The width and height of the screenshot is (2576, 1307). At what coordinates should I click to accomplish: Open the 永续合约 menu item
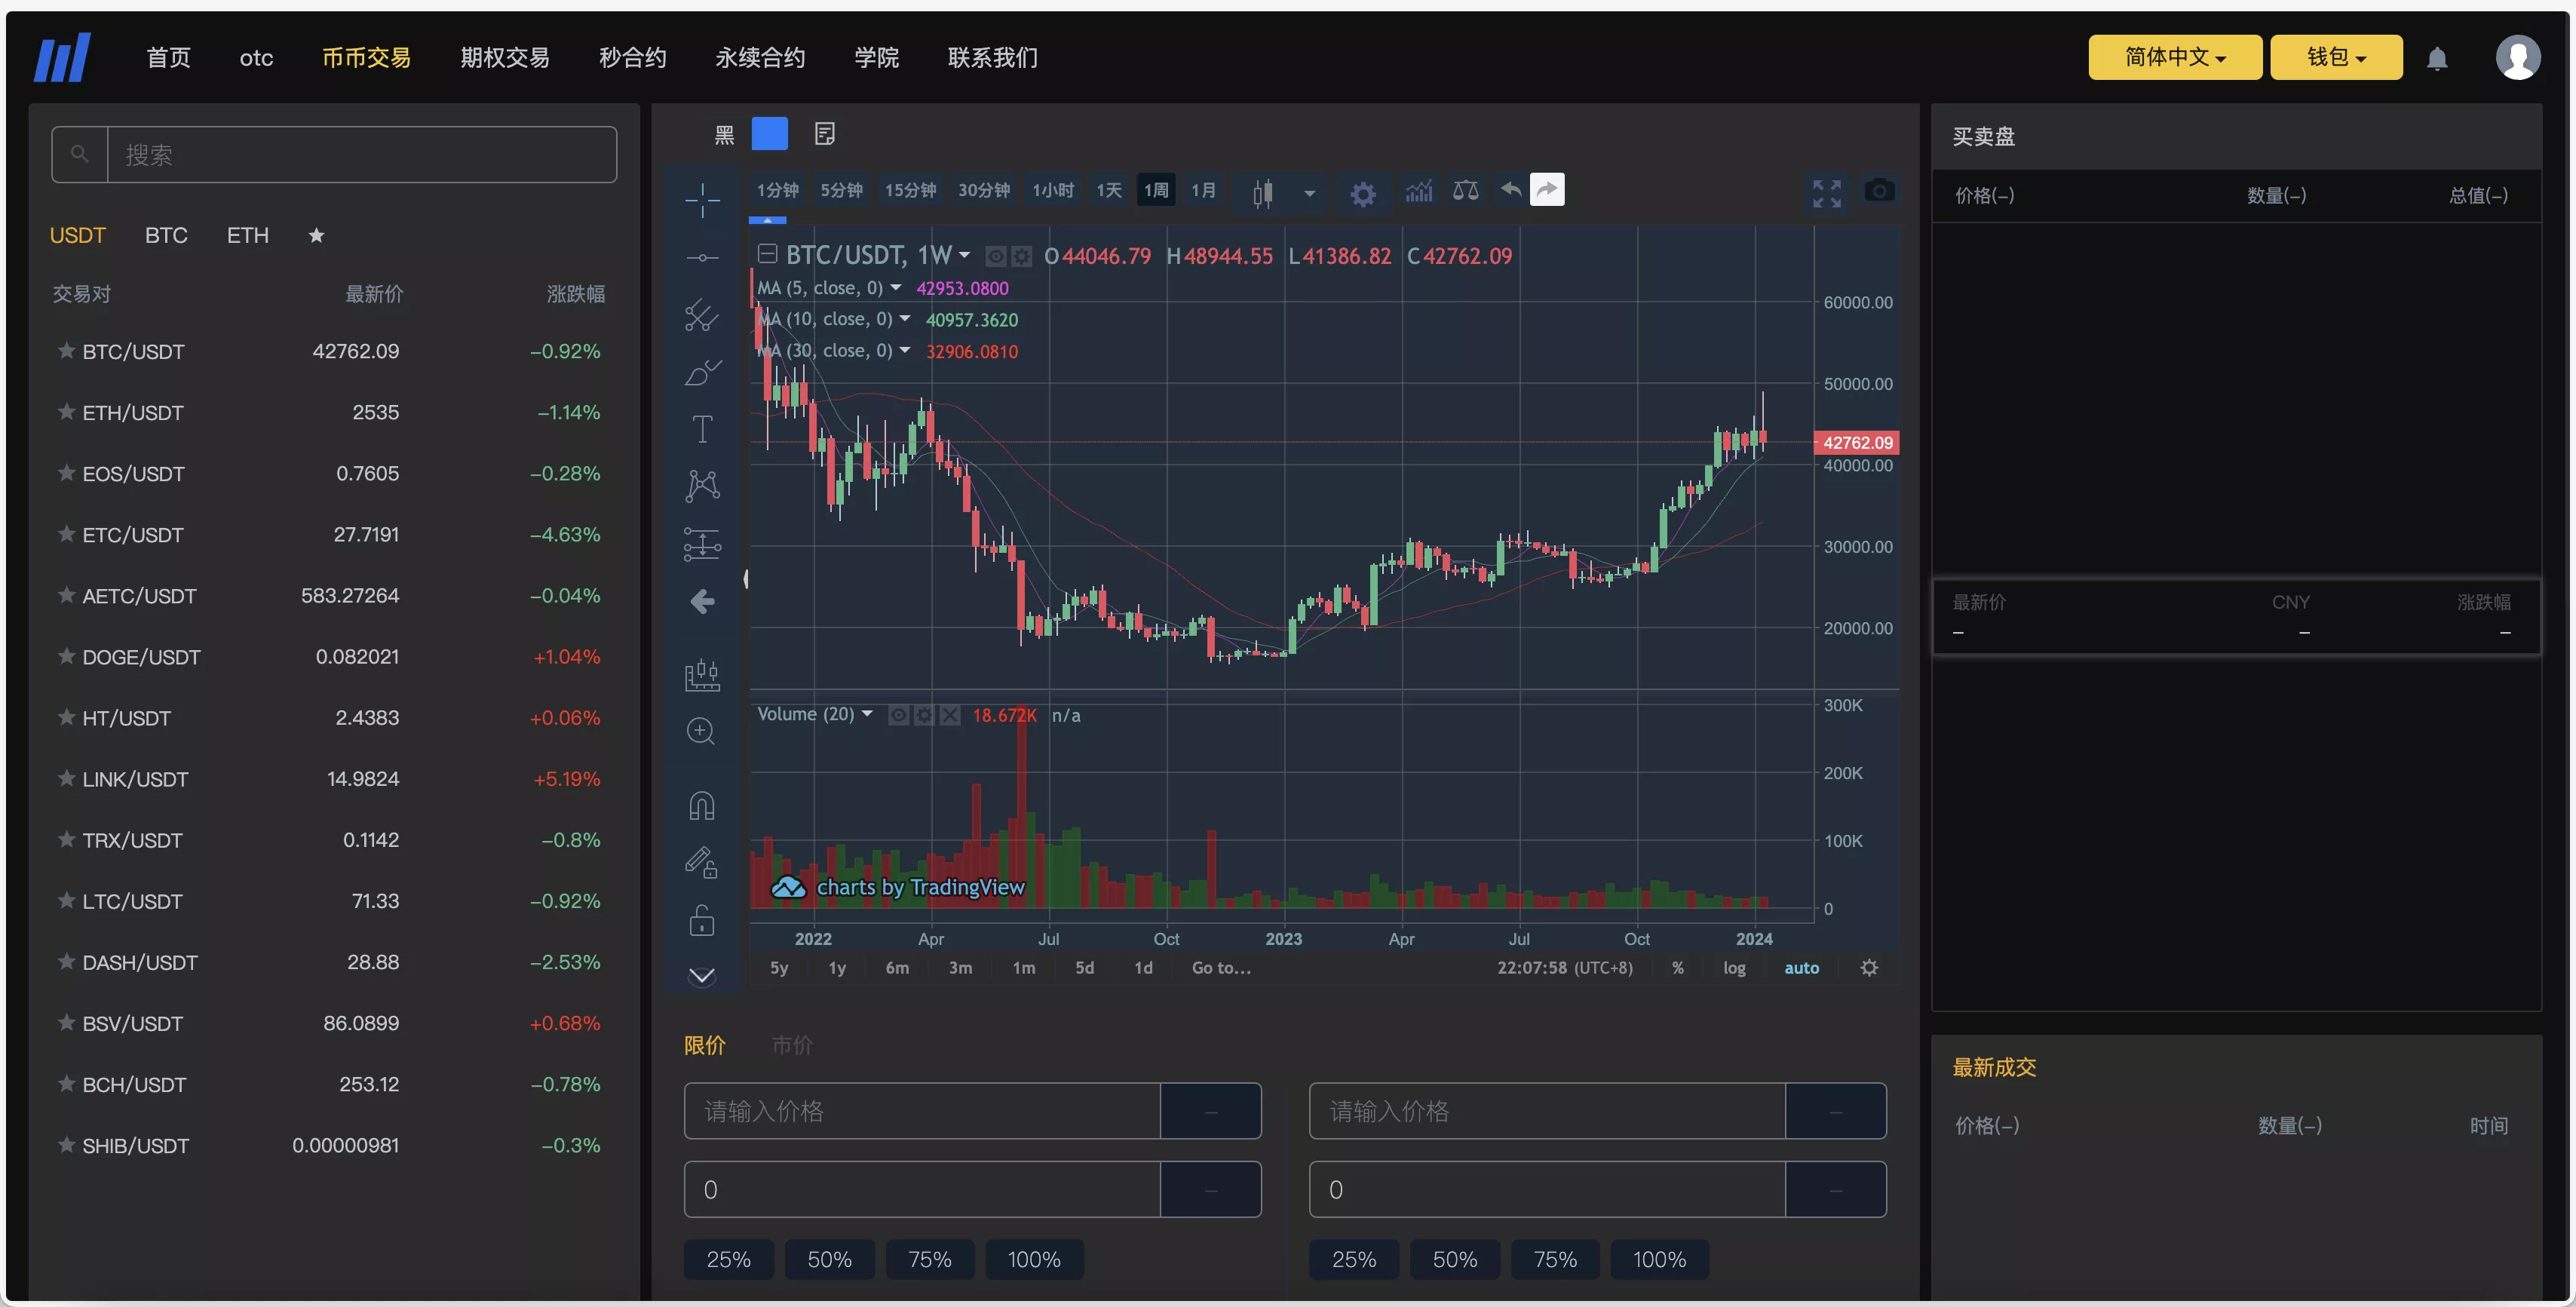point(760,57)
